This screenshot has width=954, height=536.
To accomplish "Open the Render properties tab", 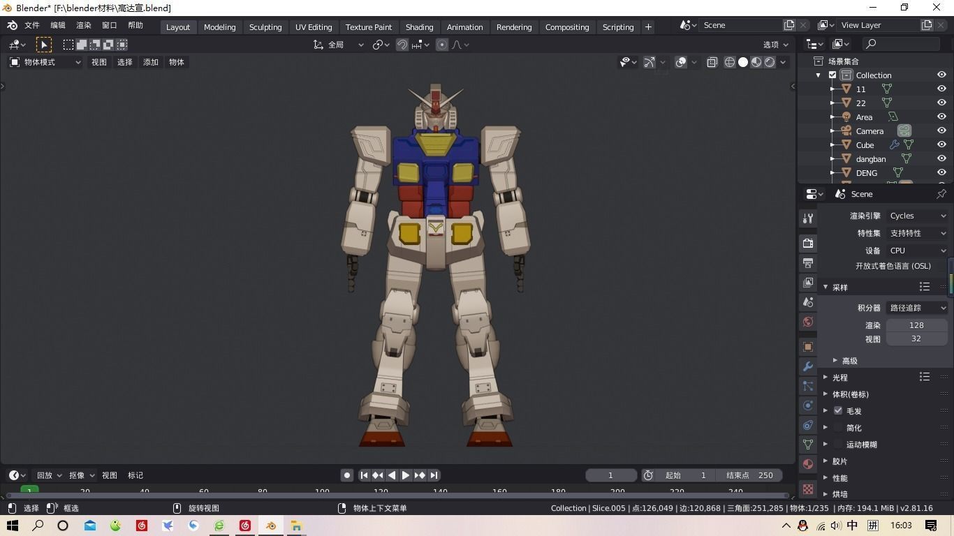I will [x=808, y=244].
